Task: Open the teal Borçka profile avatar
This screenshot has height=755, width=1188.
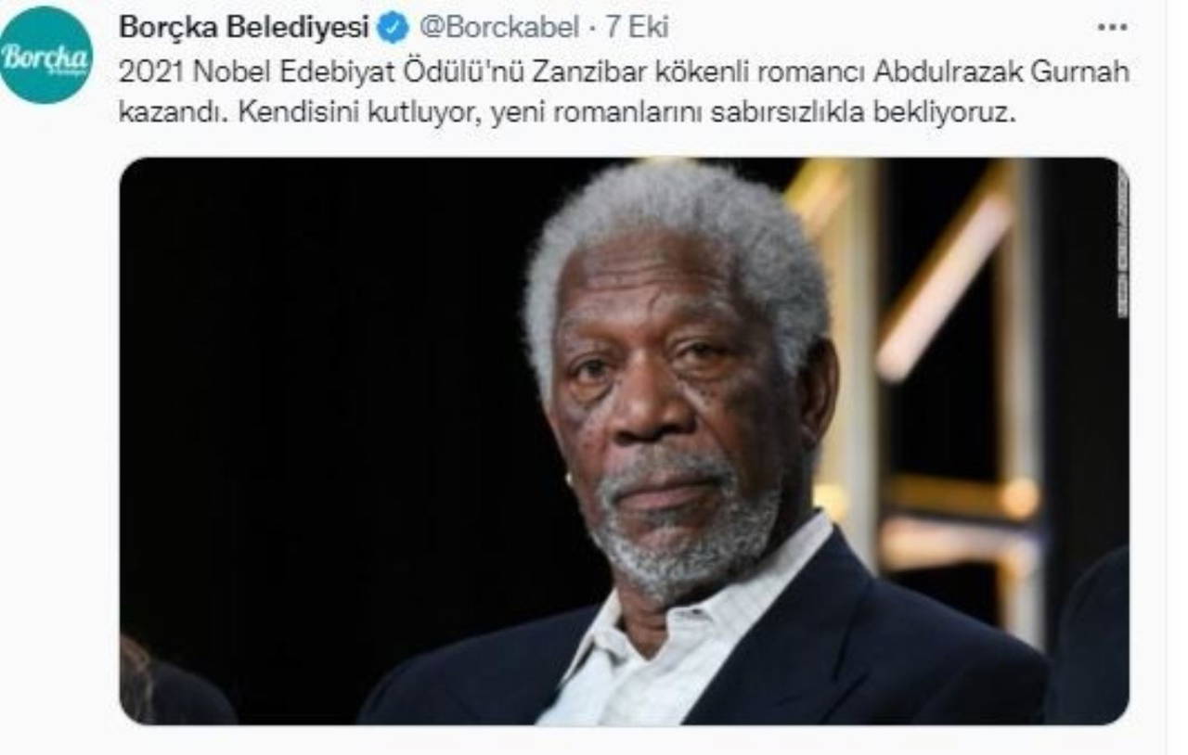Action: [45, 55]
